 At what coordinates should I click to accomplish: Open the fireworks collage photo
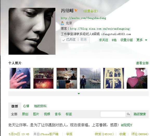click(43, 78)
